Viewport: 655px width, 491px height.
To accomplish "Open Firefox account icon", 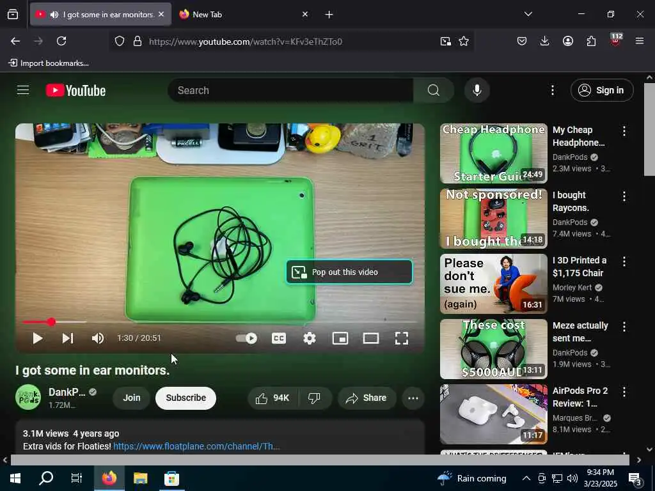I will point(568,41).
